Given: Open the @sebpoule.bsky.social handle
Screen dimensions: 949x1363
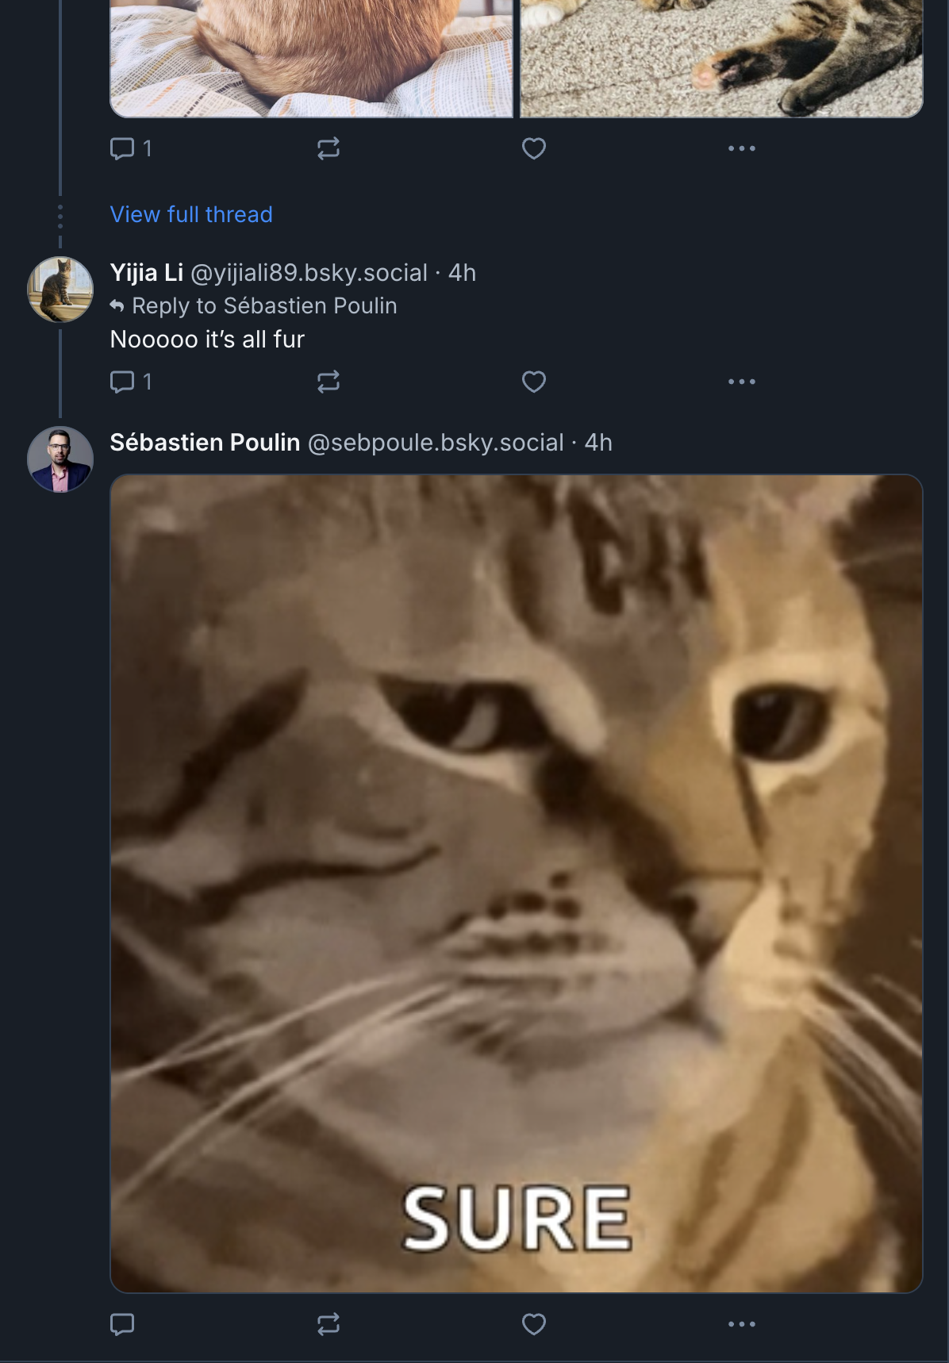Looking at the screenshot, I should [436, 443].
